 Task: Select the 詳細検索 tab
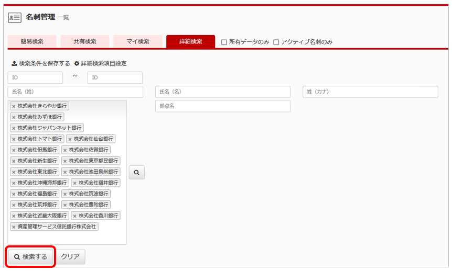190,41
